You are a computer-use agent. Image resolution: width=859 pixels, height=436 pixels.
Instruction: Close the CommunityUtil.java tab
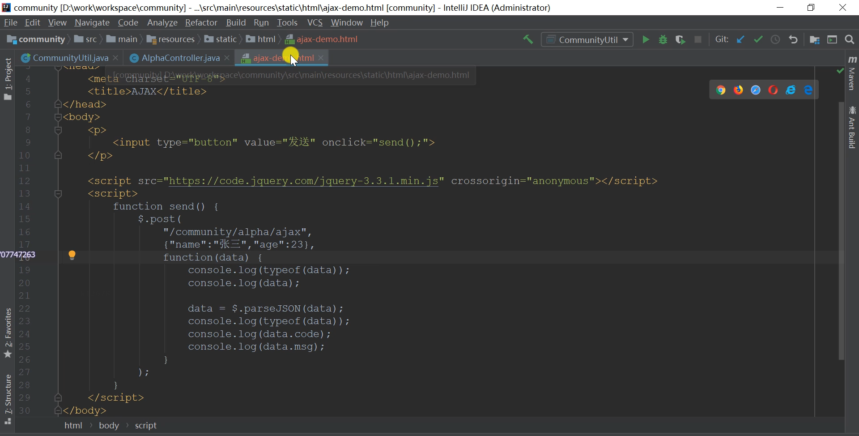click(115, 58)
